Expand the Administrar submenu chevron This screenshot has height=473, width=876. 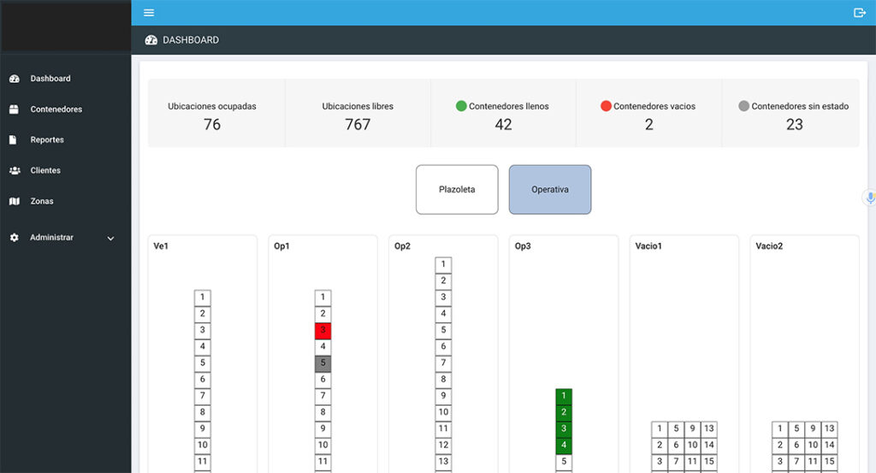click(110, 238)
